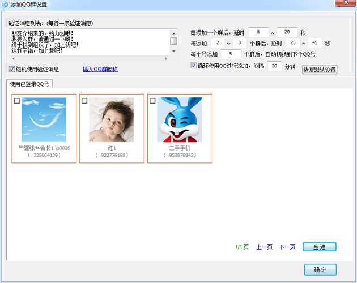The width and height of the screenshot is (357, 283).
Task: Click the delay field showing 25
Action: pos(293,43)
